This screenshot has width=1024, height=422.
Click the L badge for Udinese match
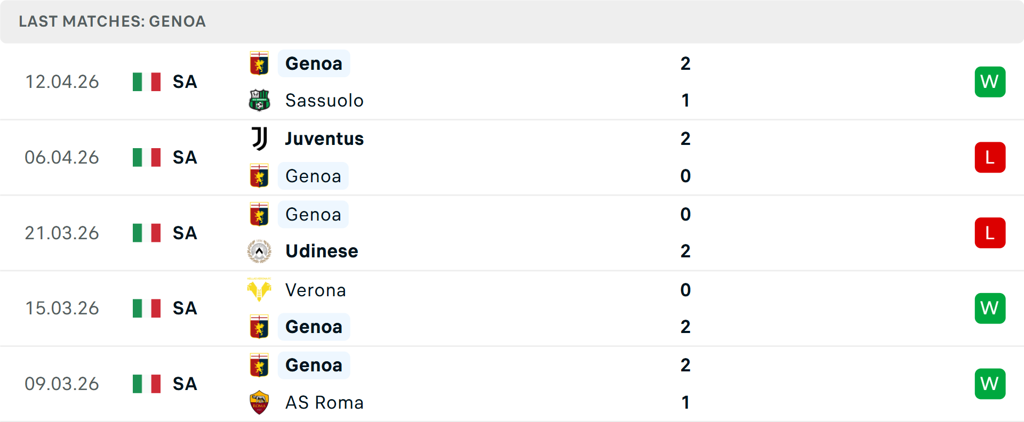[990, 233]
